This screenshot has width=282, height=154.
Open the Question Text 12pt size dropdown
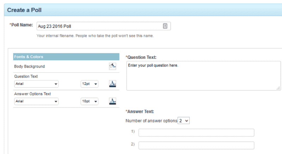pos(90,84)
